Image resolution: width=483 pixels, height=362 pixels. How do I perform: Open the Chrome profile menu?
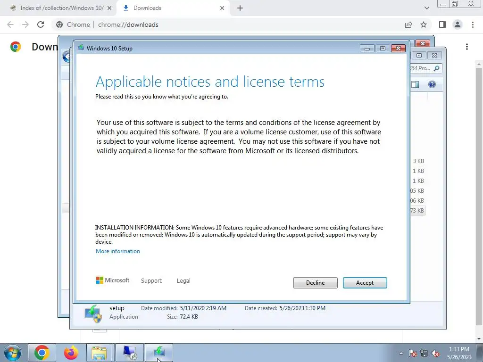pyautogui.click(x=458, y=25)
